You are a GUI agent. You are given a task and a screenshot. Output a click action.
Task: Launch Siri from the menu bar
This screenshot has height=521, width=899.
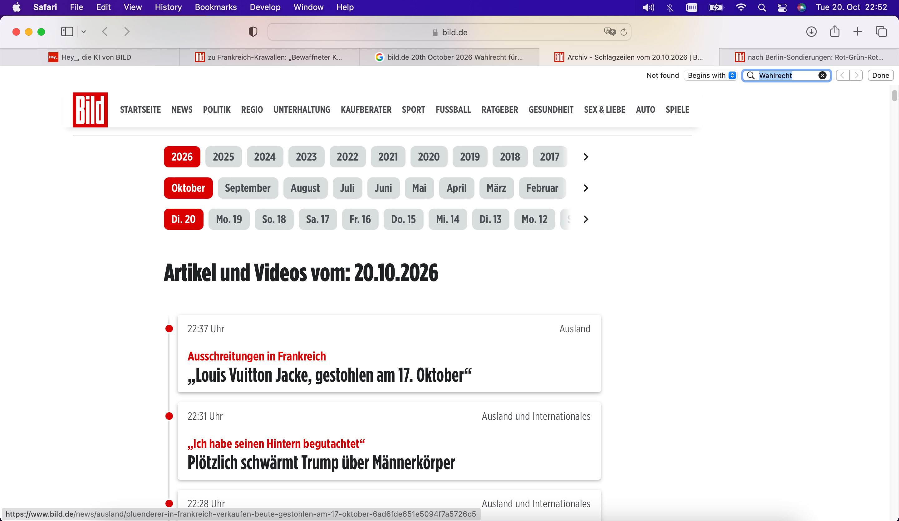pos(802,7)
